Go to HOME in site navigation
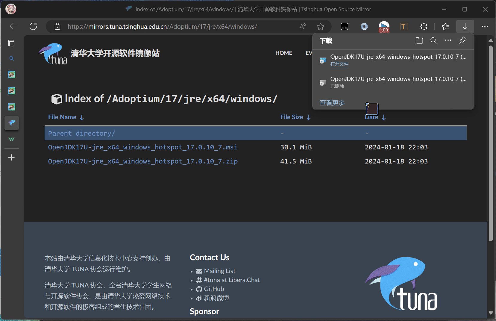Image resolution: width=496 pixels, height=321 pixels. (x=283, y=53)
